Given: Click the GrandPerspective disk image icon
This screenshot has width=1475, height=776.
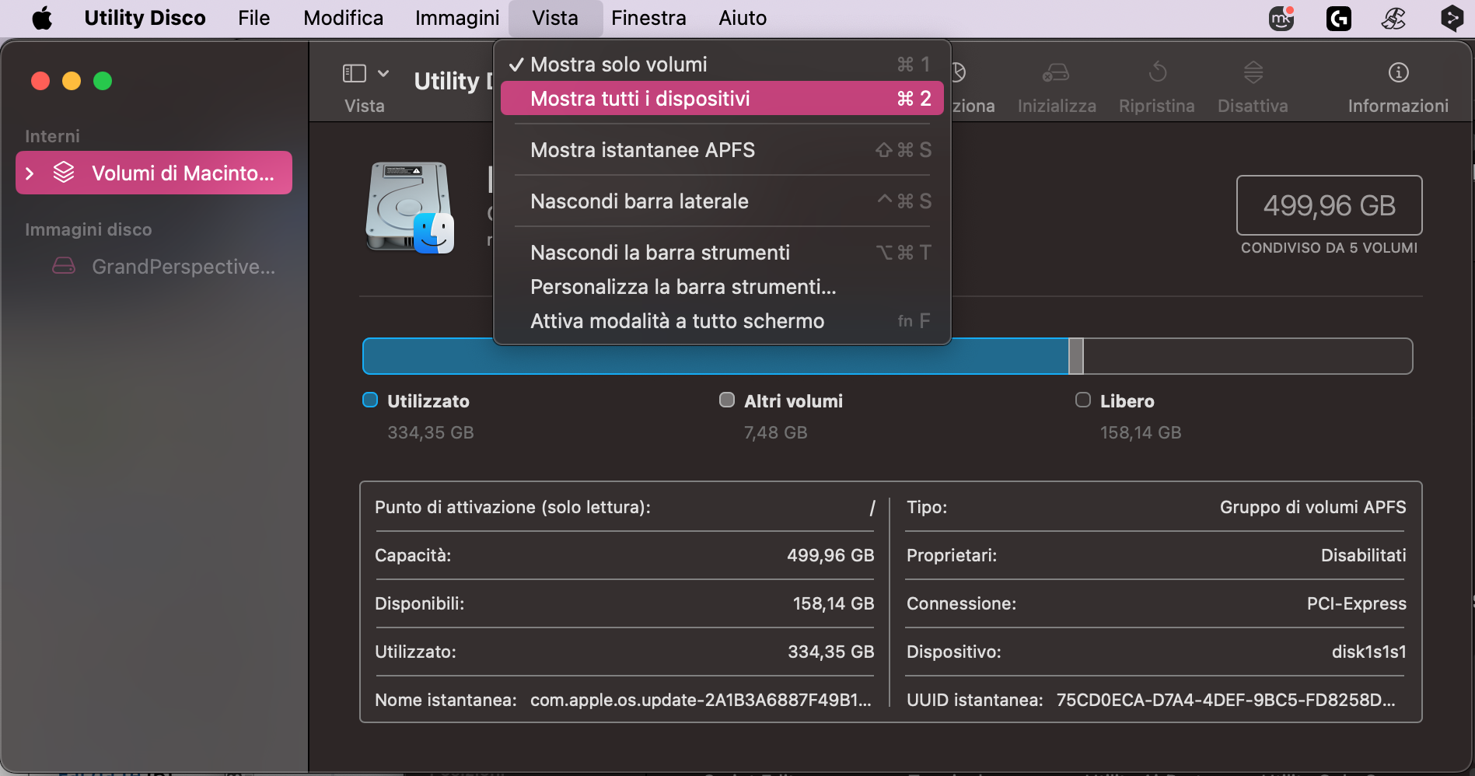Looking at the screenshot, I should point(64,266).
